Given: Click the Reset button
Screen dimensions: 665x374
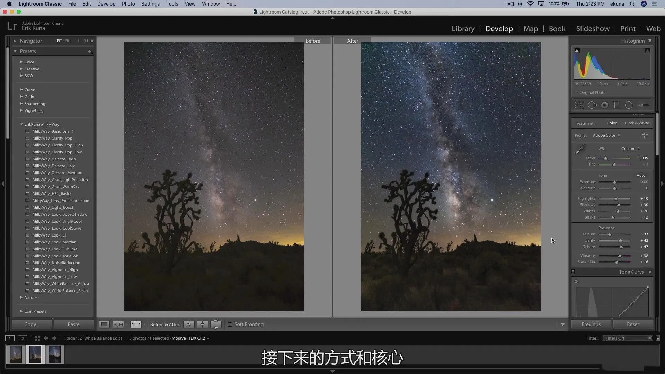Looking at the screenshot, I should pos(632,324).
